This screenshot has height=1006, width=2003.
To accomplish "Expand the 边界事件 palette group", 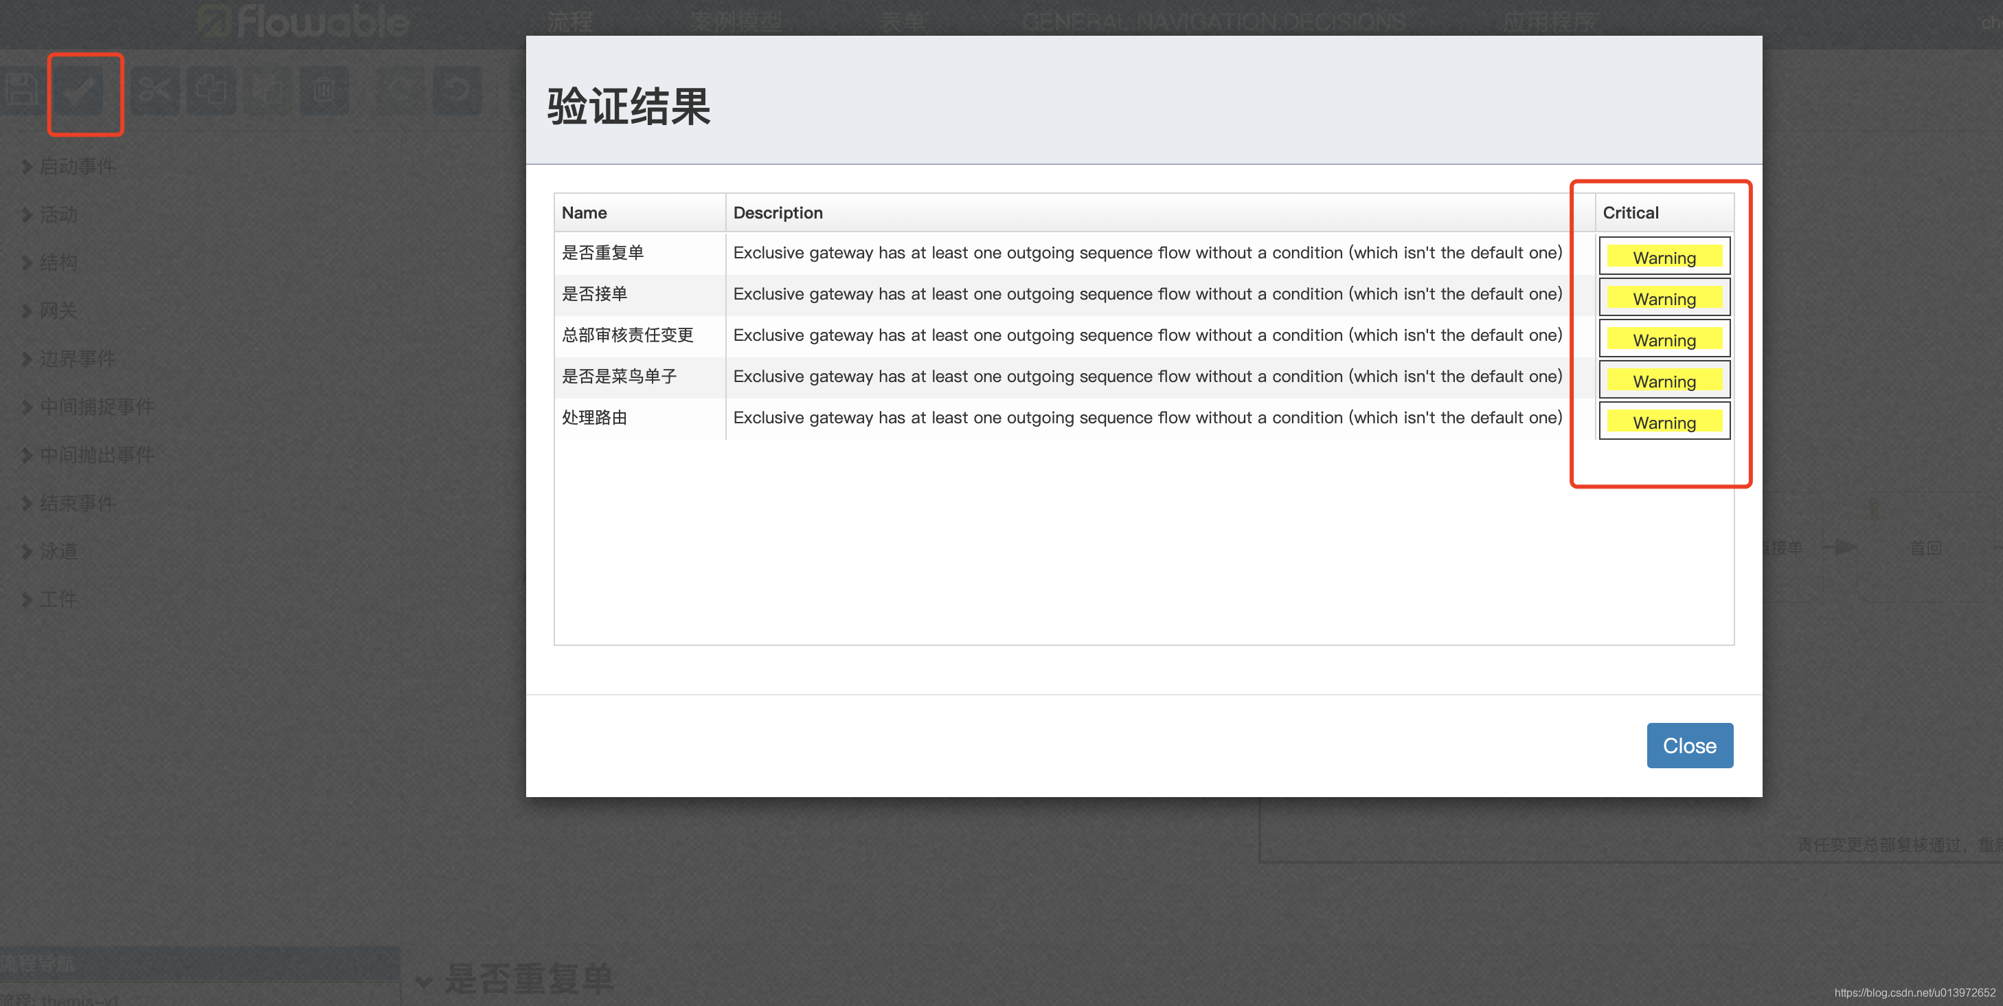I will [x=77, y=359].
